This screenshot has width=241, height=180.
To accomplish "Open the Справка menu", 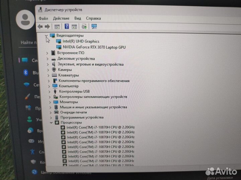I will 93,18.
